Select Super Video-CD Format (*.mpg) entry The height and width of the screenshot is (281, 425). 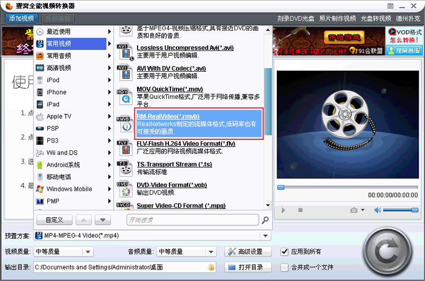(181, 206)
